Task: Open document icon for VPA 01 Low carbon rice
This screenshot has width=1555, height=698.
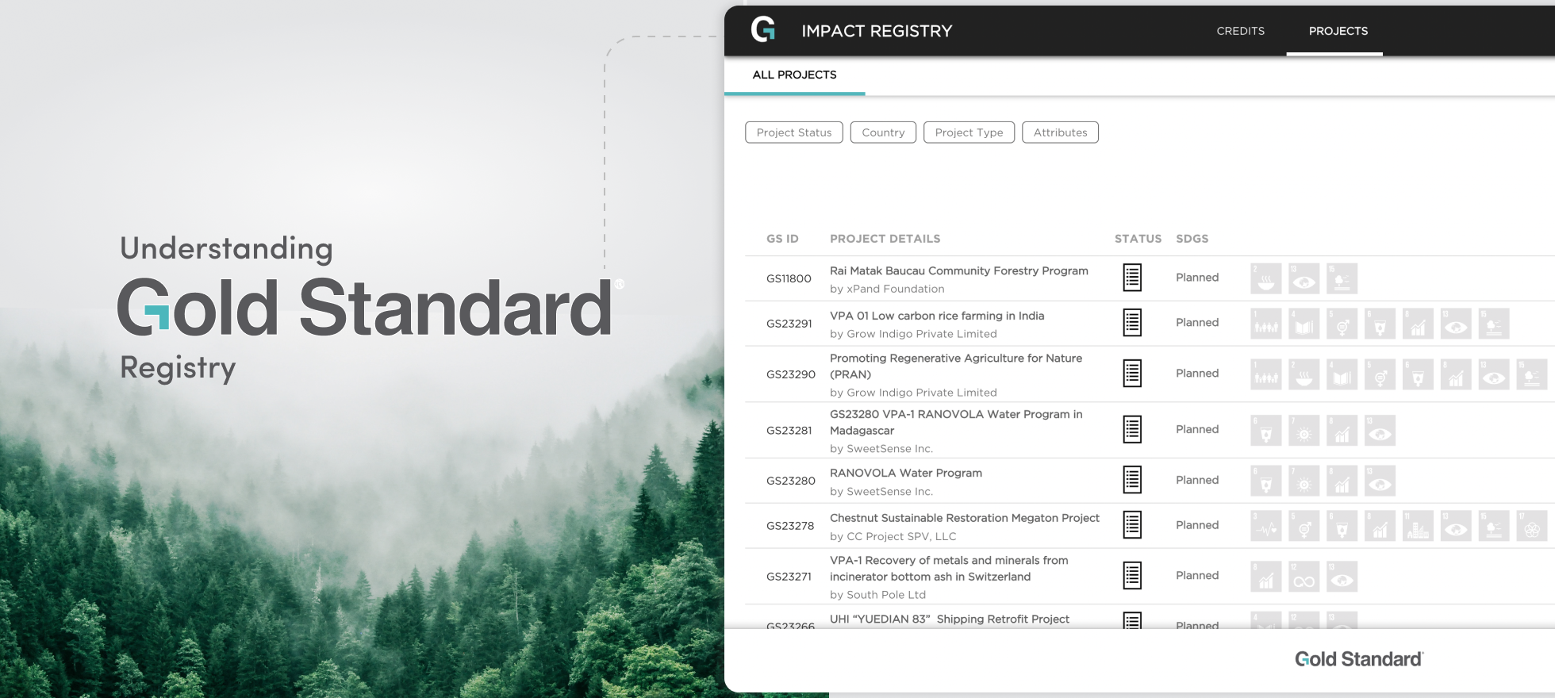Action: 1132,323
